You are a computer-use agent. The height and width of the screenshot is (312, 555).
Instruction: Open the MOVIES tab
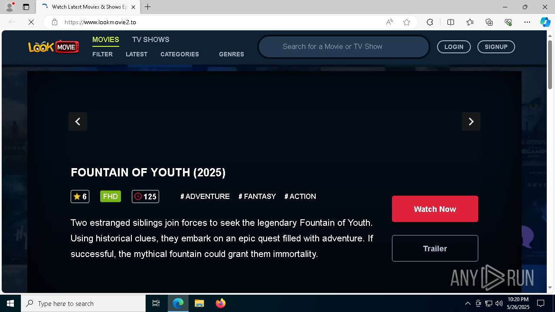[105, 39]
